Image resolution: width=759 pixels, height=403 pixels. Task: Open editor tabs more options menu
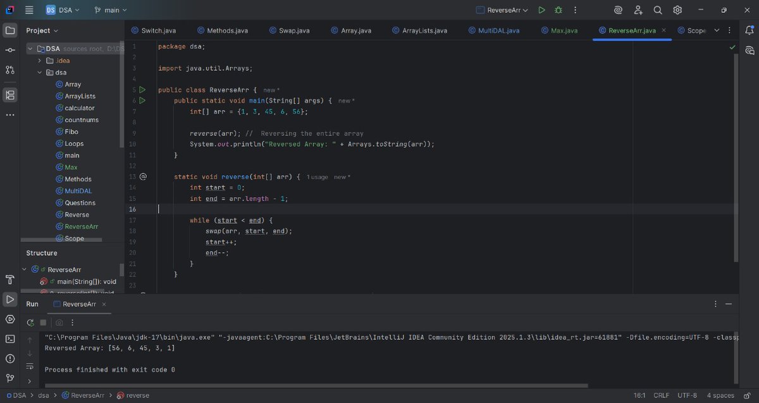pos(730,30)
